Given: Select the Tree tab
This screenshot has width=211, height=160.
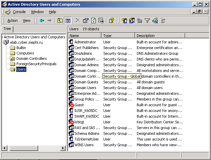Looking at the screenshot, I should click(7, 29).
